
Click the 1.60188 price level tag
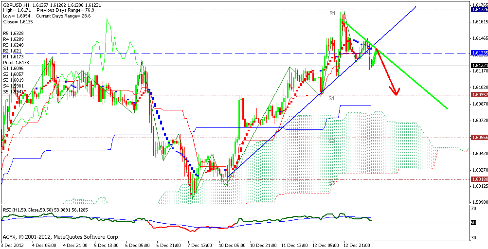click(x=479, y=179)
